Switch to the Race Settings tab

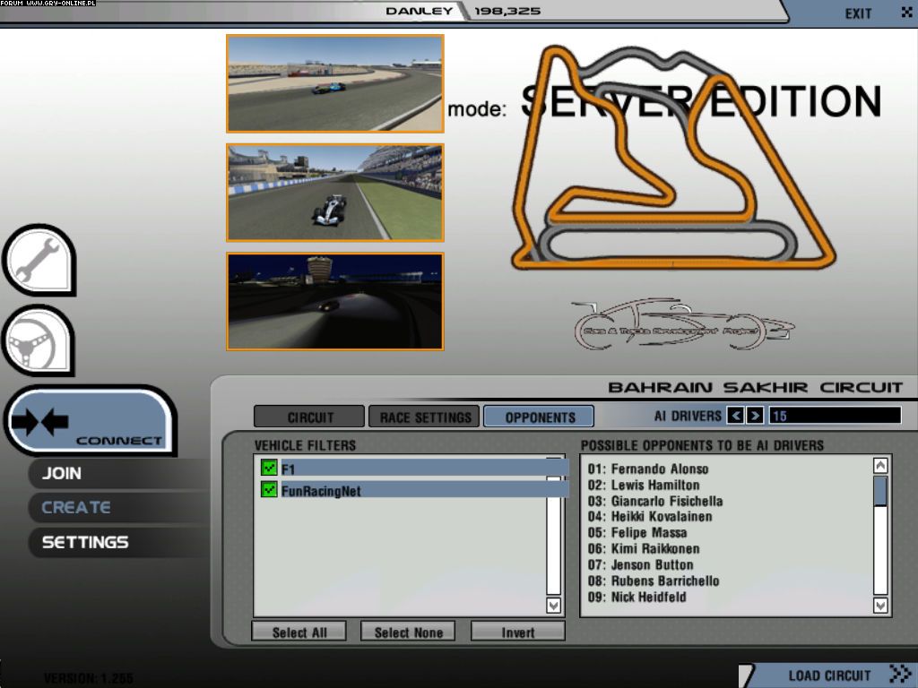pyautogui.click(x=424, y=417)
